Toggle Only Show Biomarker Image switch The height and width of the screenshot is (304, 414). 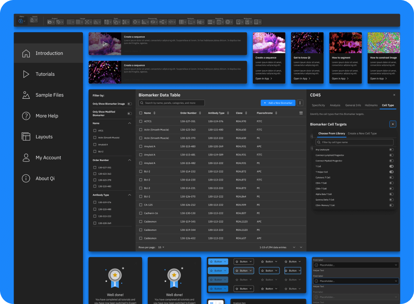pyautogui.click(x=129, y=104)
